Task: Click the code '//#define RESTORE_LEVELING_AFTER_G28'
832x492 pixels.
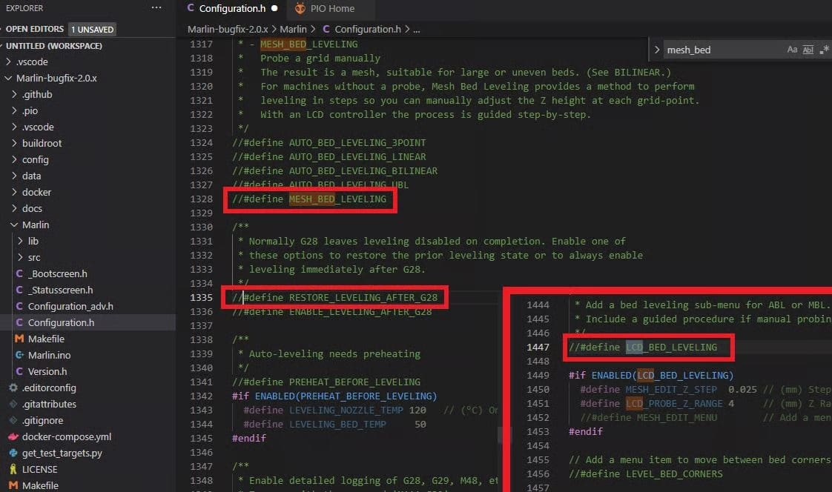Action: [335, 297]
